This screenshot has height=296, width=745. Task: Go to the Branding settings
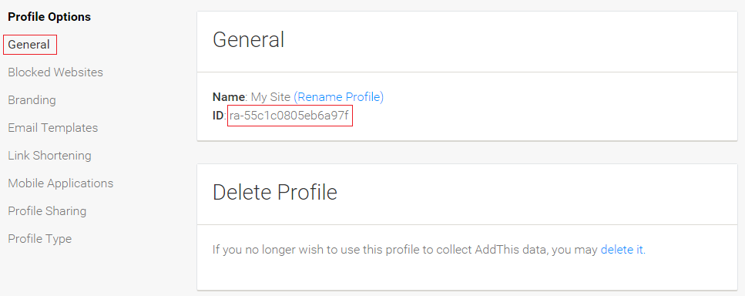pos(32,100)
